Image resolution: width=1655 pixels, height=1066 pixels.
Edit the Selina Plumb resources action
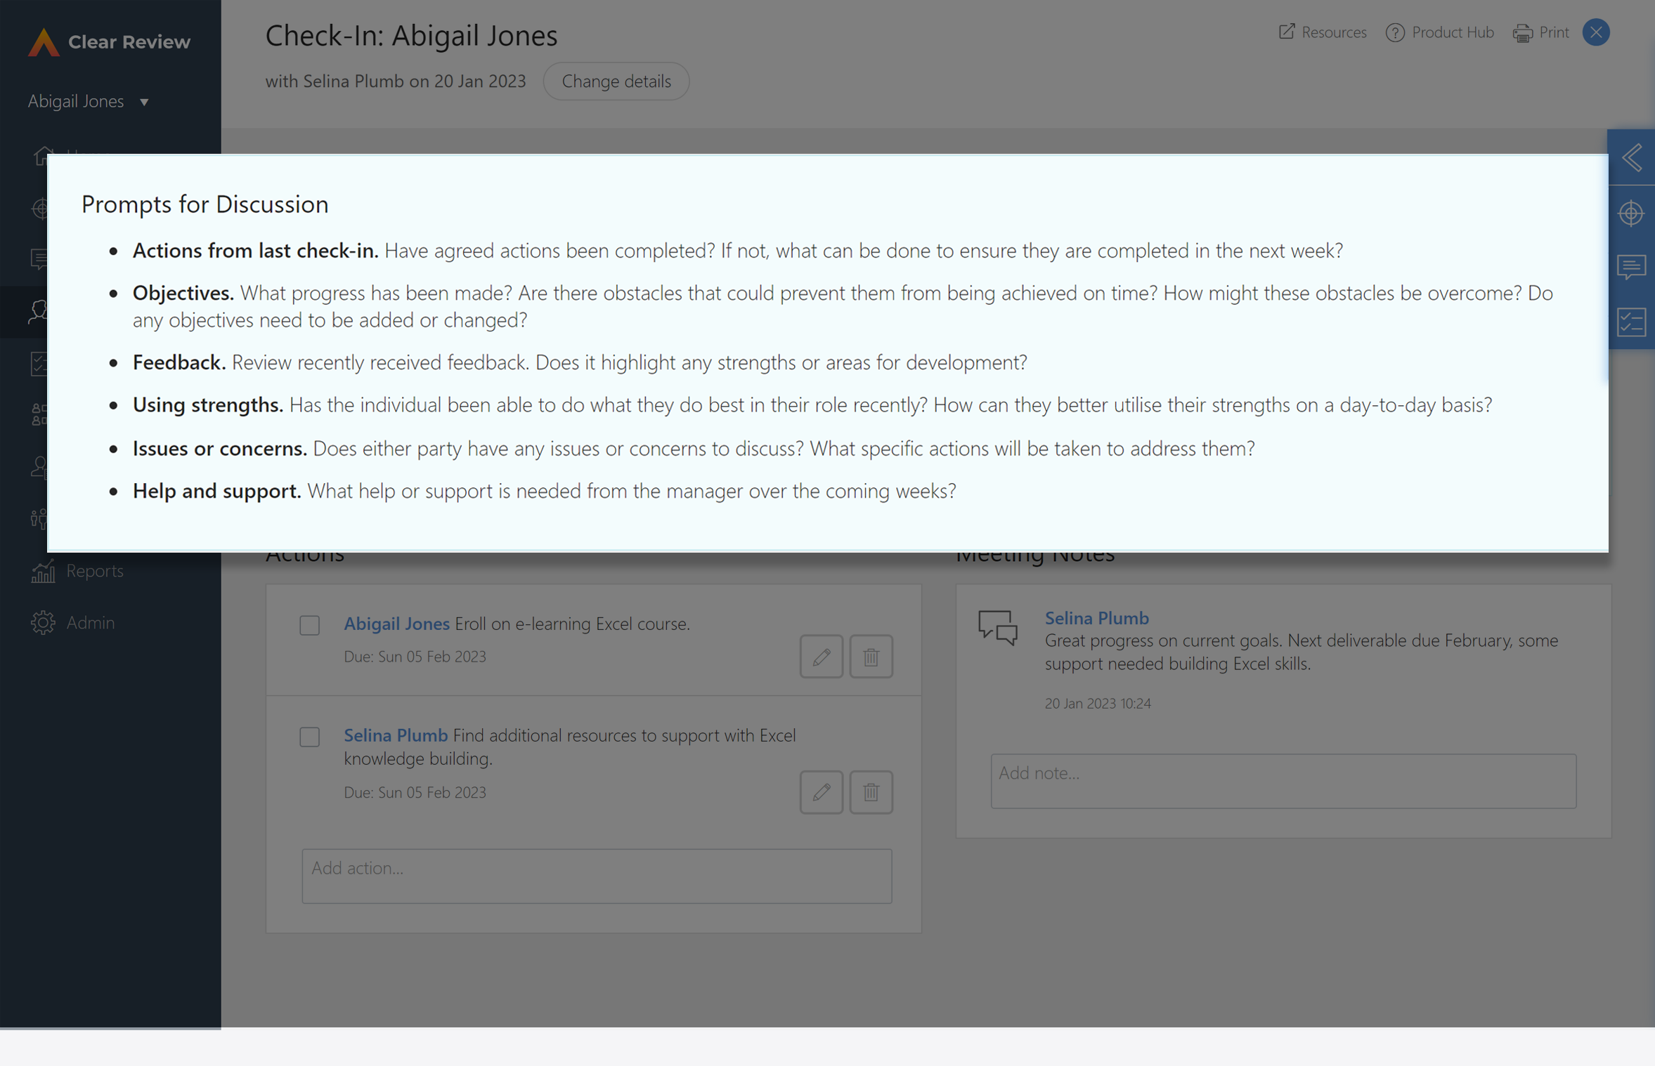822,792
